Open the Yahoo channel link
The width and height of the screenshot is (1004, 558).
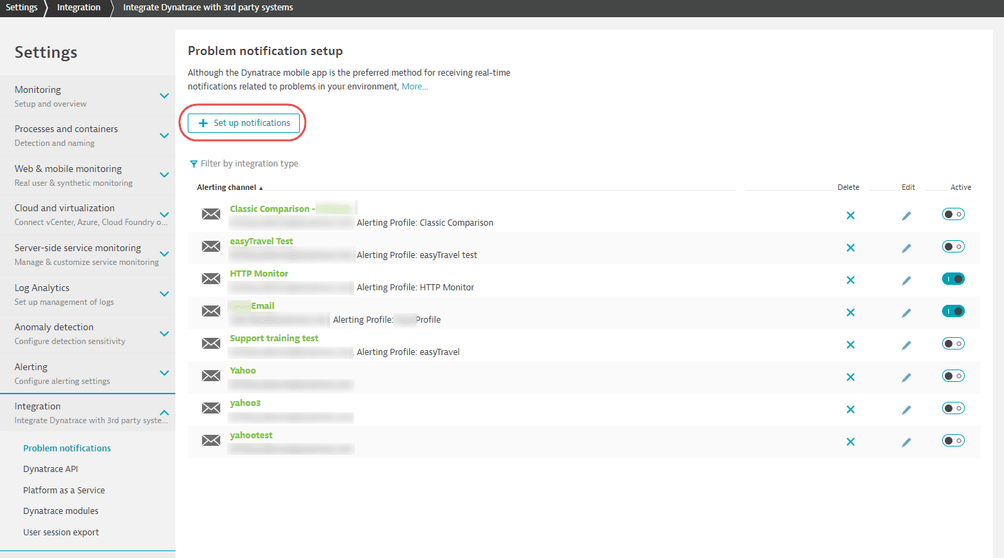[243, 371]
